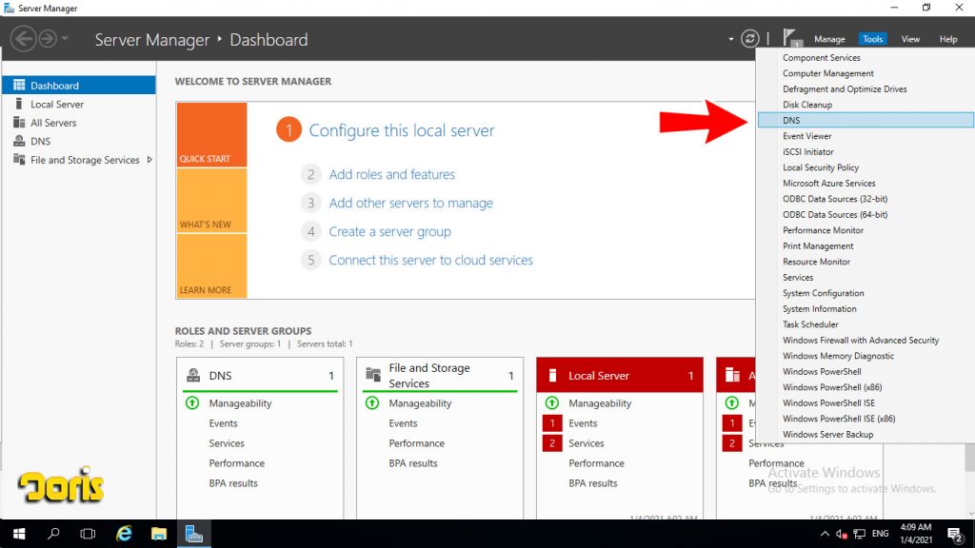Open the Windows Start menu

point(19,534)
